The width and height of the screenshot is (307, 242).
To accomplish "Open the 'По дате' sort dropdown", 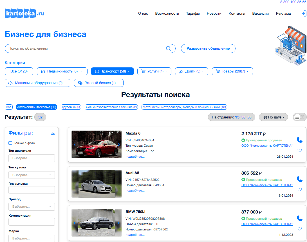I will coord(273,117).
